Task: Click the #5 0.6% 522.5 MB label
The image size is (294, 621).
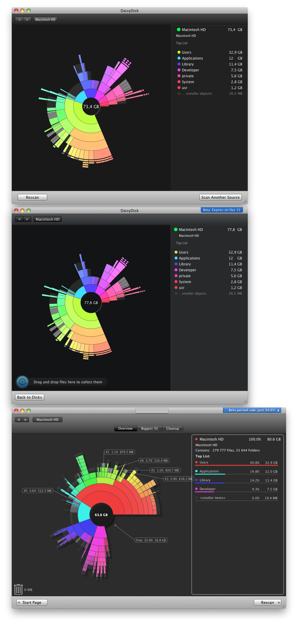Action: pyautogui.click(x=38, y=491)
